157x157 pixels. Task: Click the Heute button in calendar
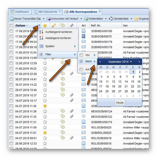point(120,102)
